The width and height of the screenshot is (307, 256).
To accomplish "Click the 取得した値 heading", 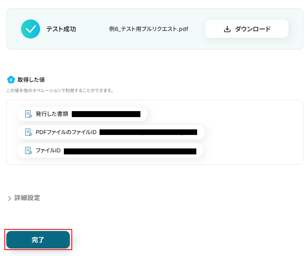I will pyautogui.click(x=31, y=80).
